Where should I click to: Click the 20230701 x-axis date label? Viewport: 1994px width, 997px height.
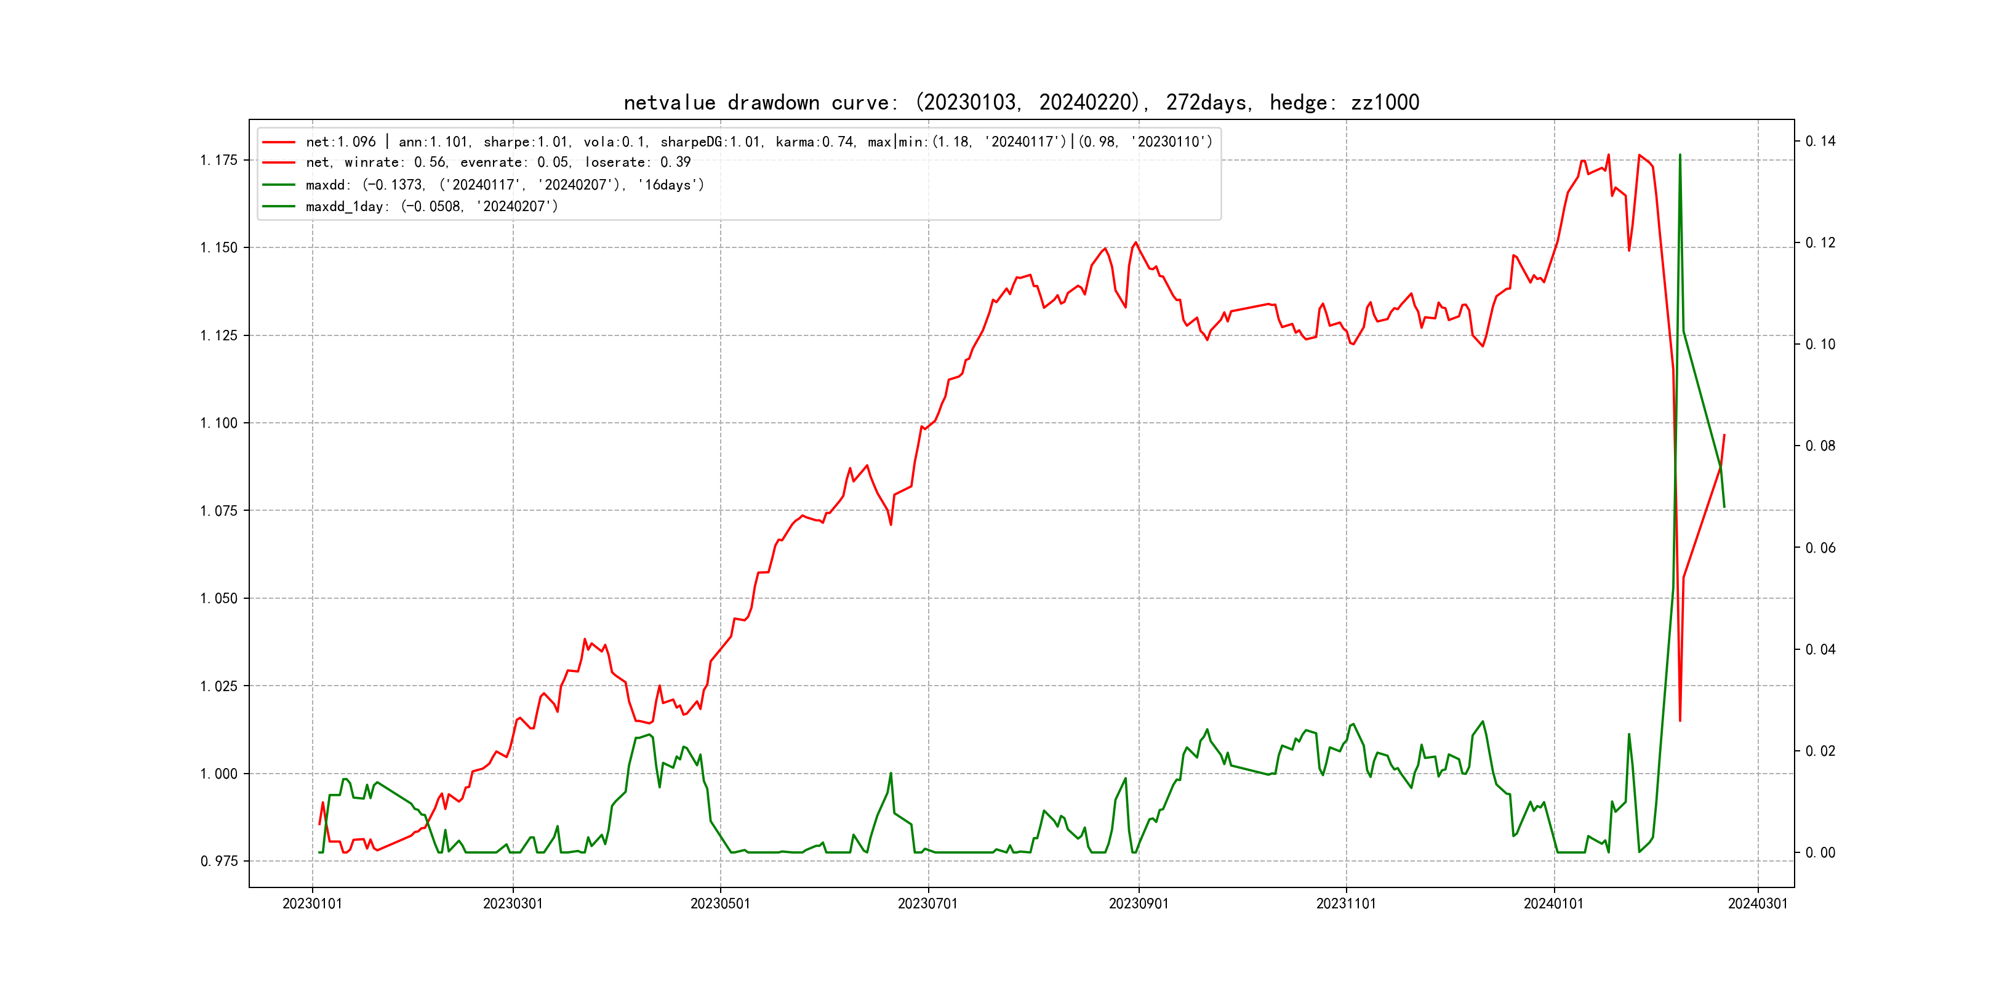[x=927, y=903]
